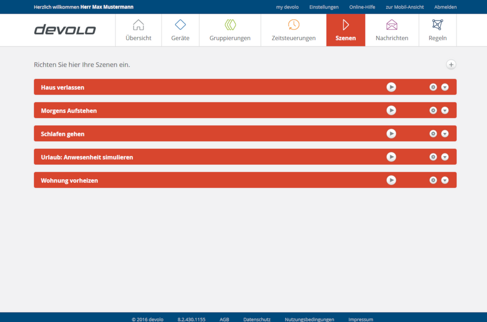
Task: Expand the Morgens Aufstehen scene arrow
Action: (x=445, y=110)
